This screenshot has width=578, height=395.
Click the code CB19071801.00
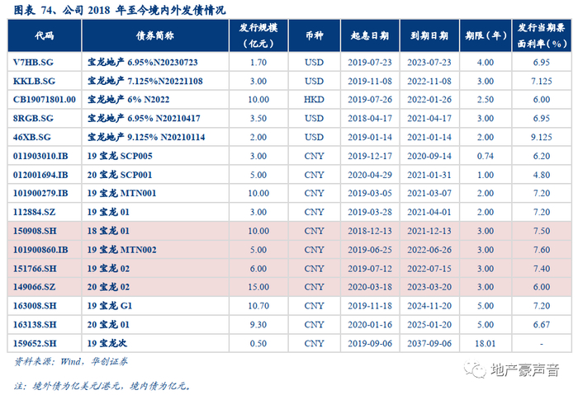coord(45,100)
